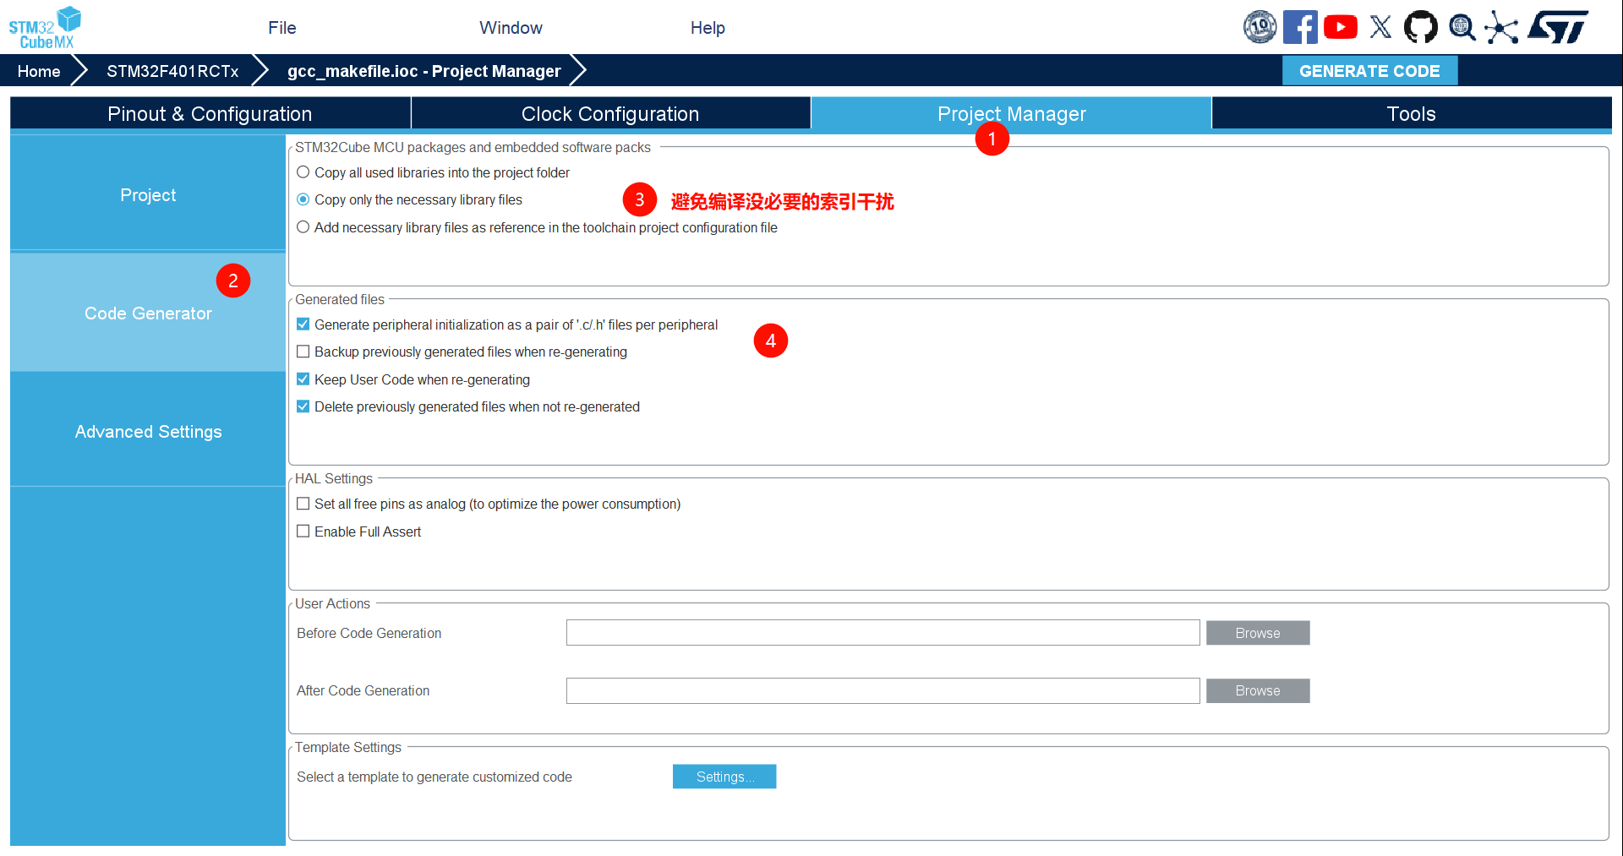
Task: Toggle Delete previously generated files checkbox
Action: (303, 406)
